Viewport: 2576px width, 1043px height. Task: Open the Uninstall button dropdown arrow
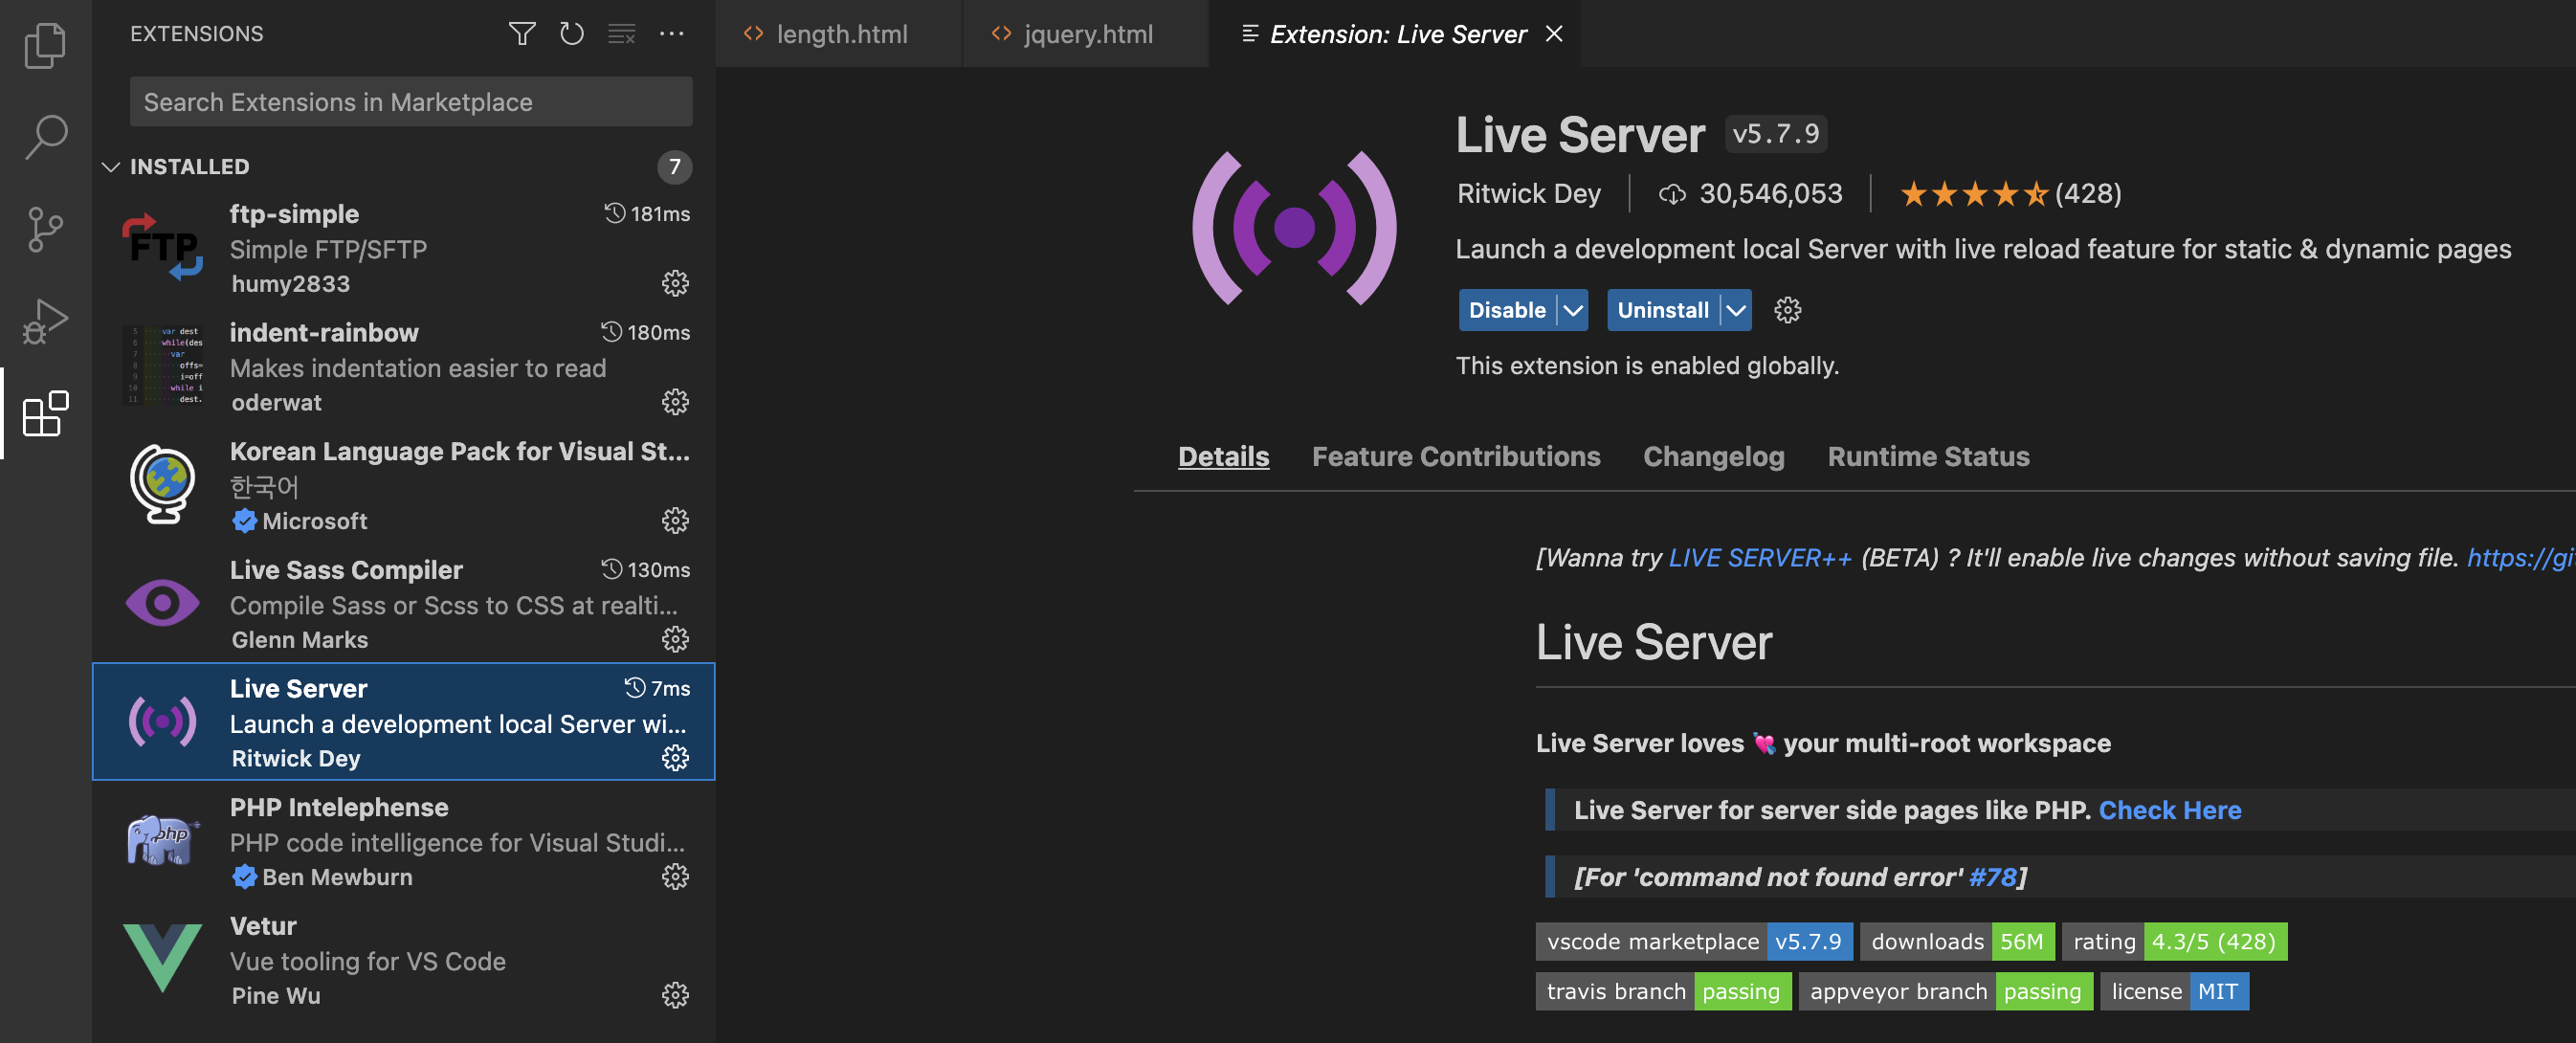tap(1736, 310)
